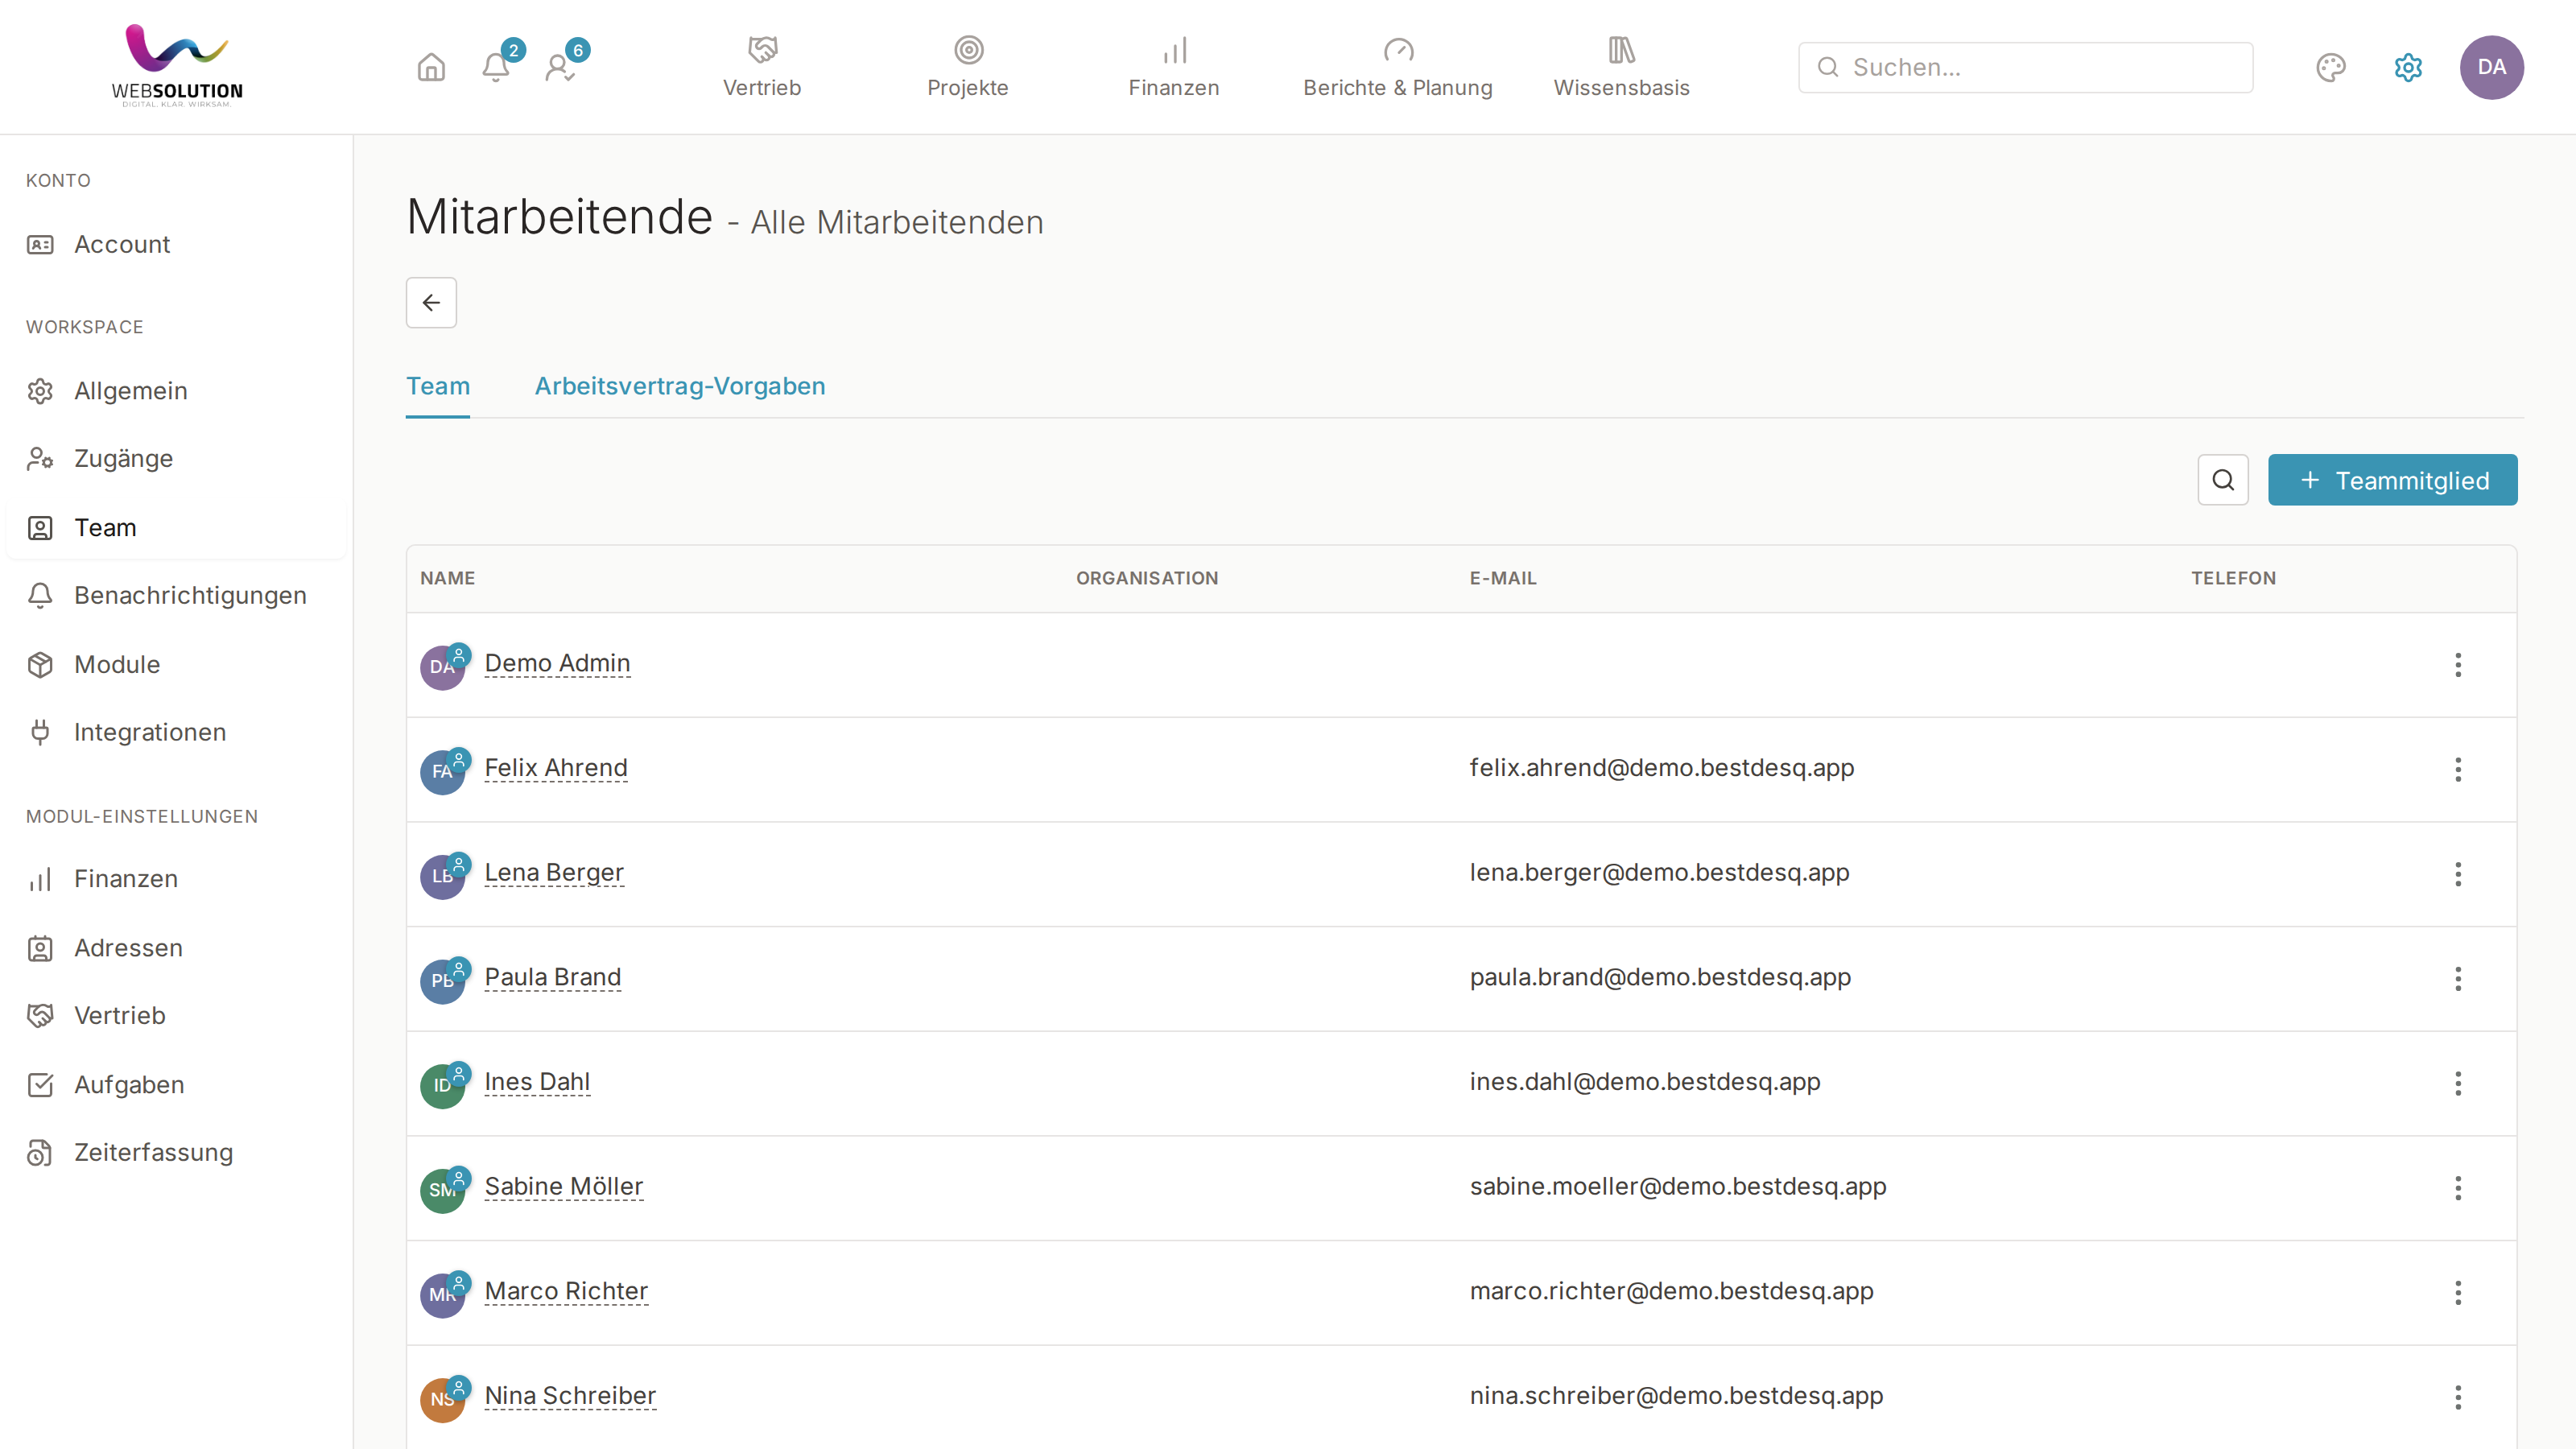Open row options for Nina Schreiber
The image size is (2576, 1449).
(2458, 1397)
